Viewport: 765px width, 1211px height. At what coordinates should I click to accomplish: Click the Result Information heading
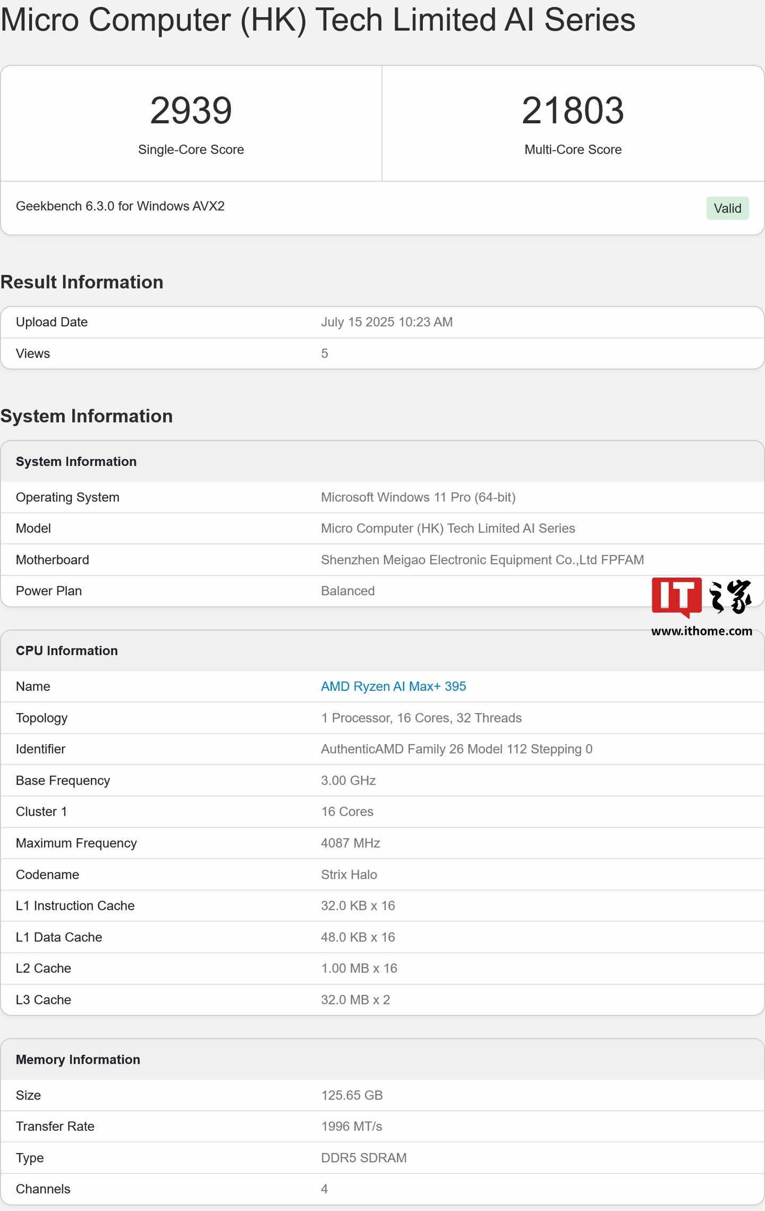point(82,282)
